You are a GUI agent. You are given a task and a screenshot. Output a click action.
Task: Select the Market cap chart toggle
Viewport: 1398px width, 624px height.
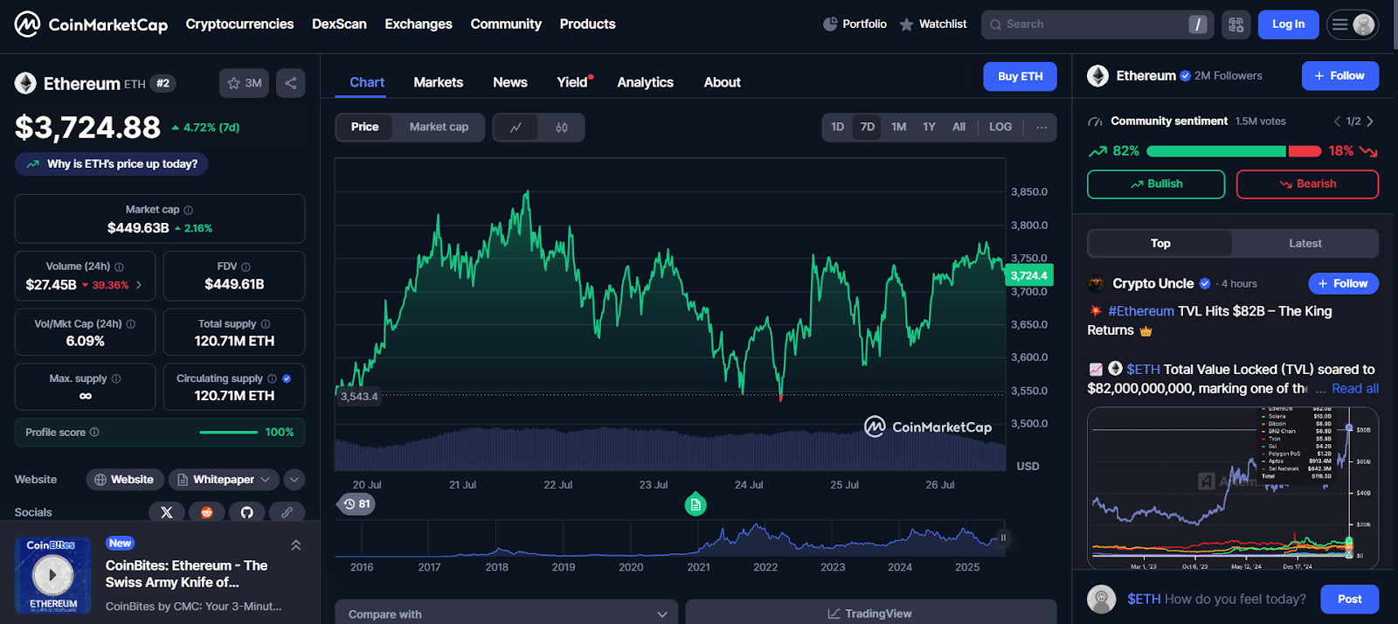click(x=439, y=128)
